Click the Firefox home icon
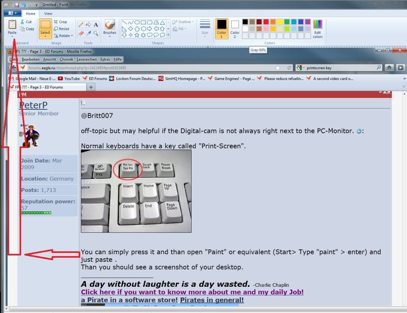 (x=390, y=68)
